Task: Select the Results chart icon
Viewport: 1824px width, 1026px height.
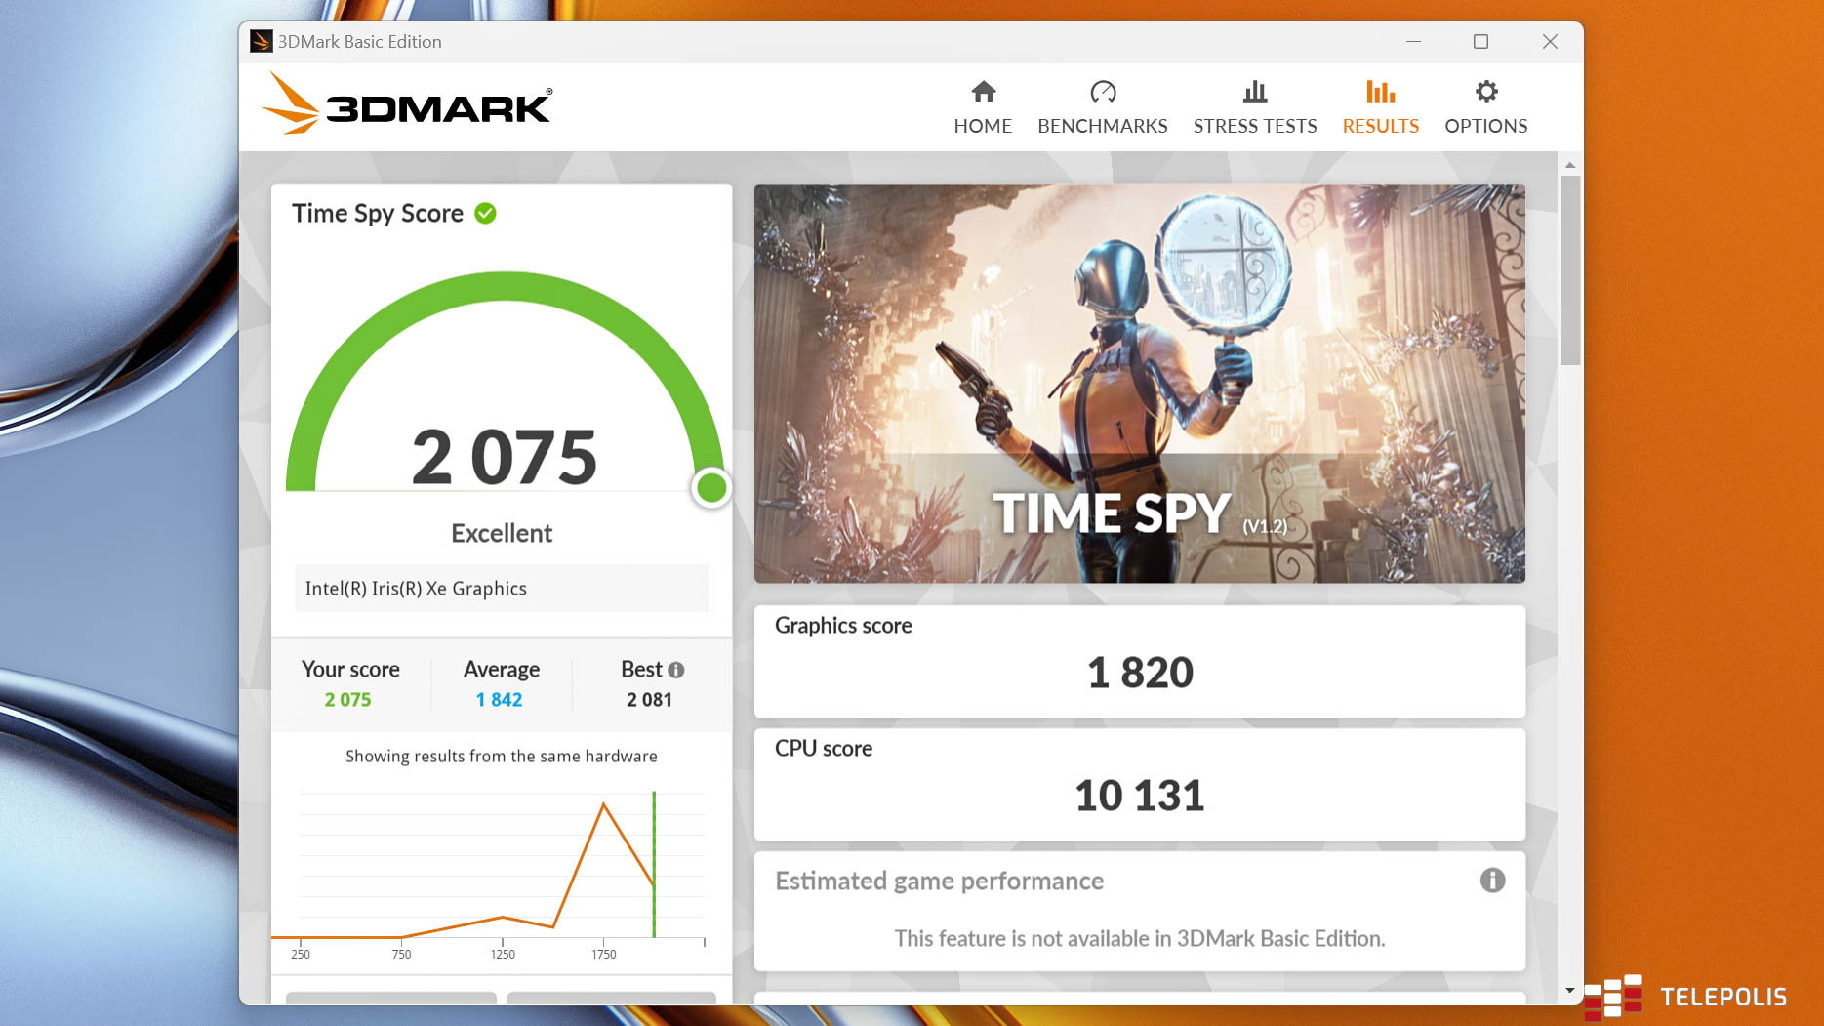Action: click(1380, 92)
